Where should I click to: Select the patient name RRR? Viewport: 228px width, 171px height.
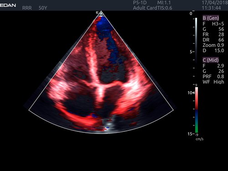[x=27, y=8]
